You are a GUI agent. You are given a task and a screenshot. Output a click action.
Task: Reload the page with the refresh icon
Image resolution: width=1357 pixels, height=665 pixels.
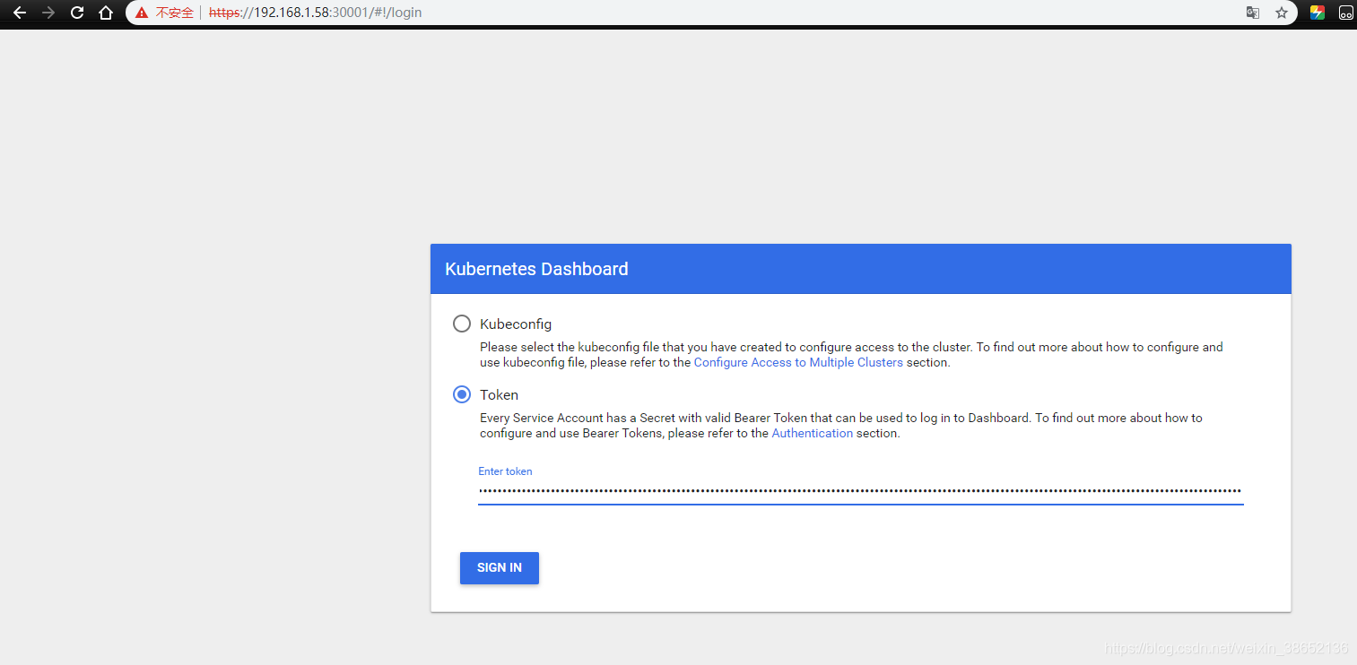[77, 13]
